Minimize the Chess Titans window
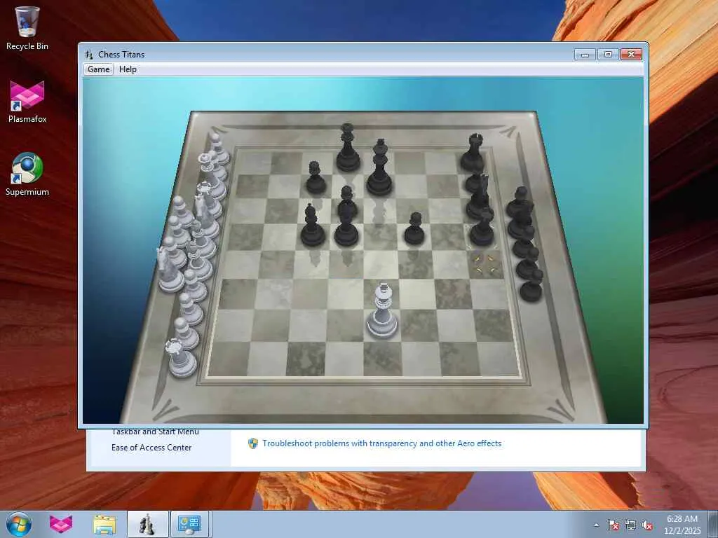This screenshot has width=718, height=538. click(x=585, y=55)
